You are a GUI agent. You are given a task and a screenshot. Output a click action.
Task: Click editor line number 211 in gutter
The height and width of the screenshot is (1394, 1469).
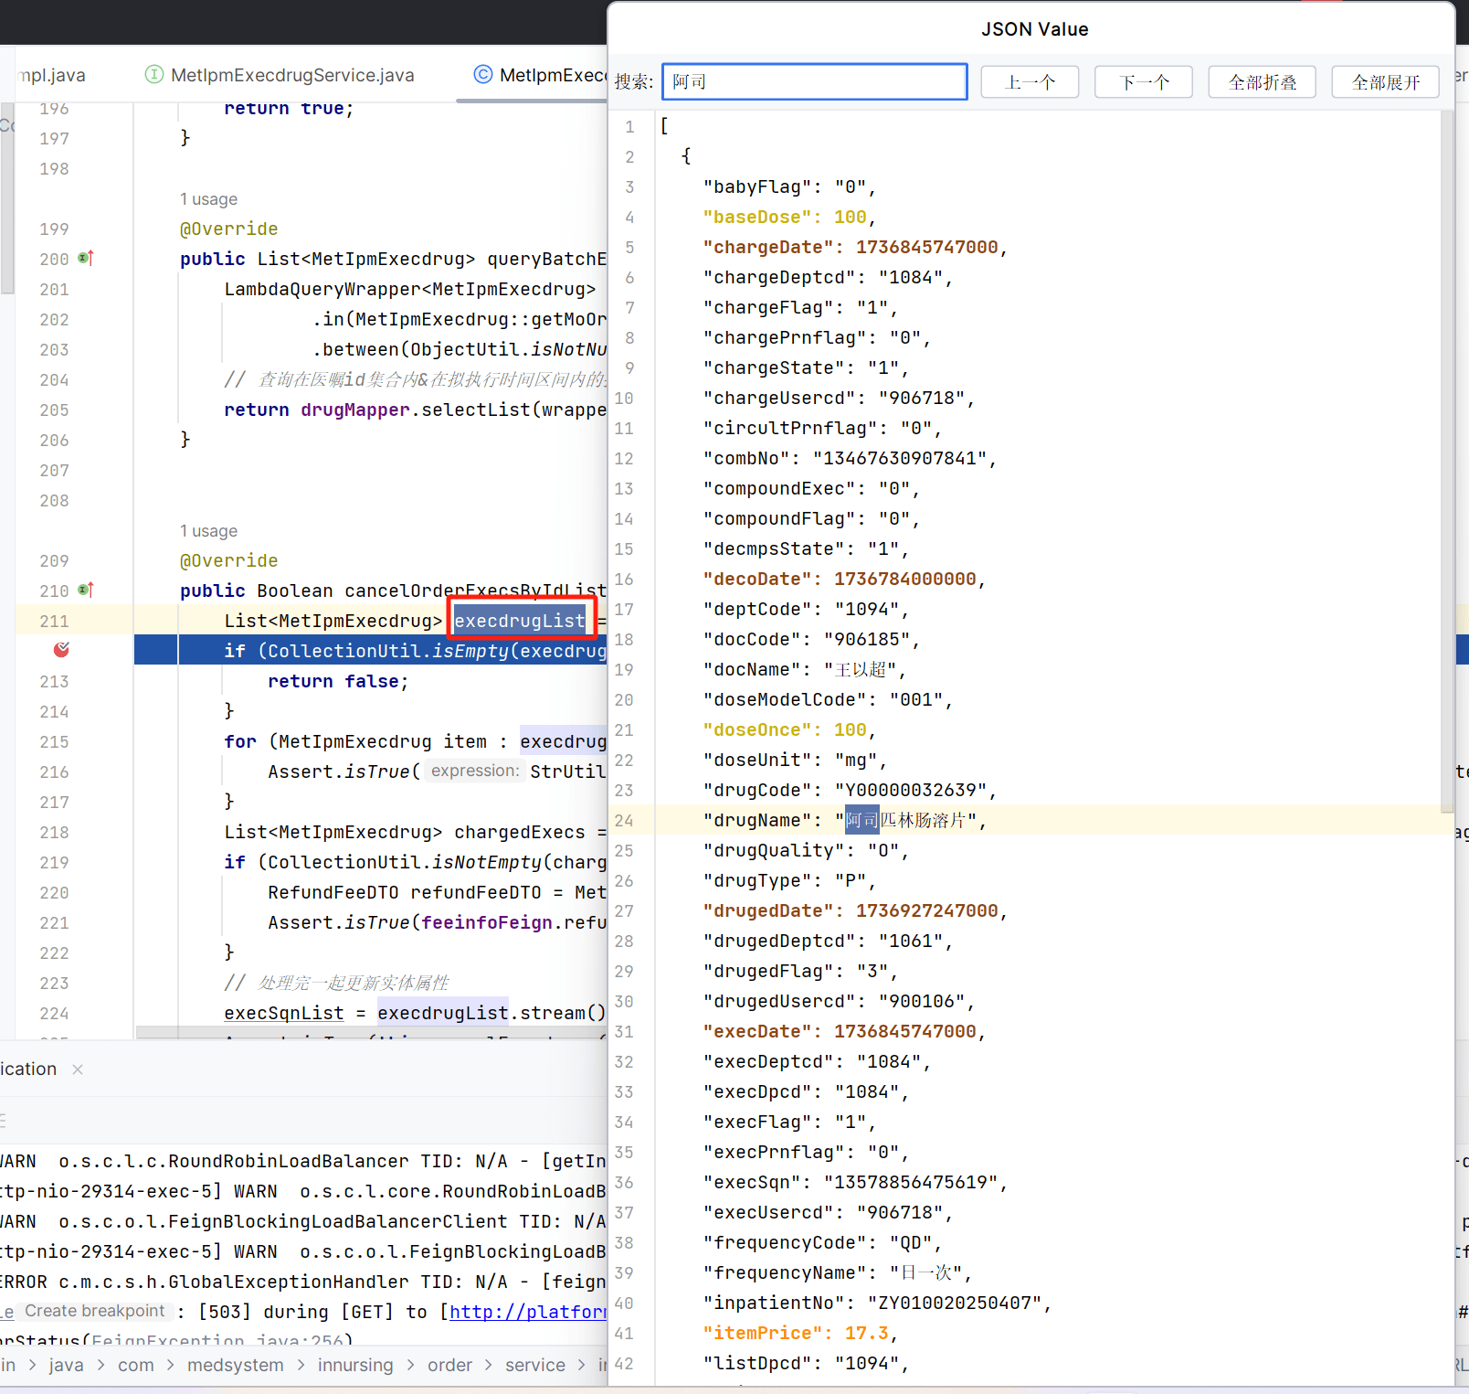pyautogui.click(x=54, y=621)
